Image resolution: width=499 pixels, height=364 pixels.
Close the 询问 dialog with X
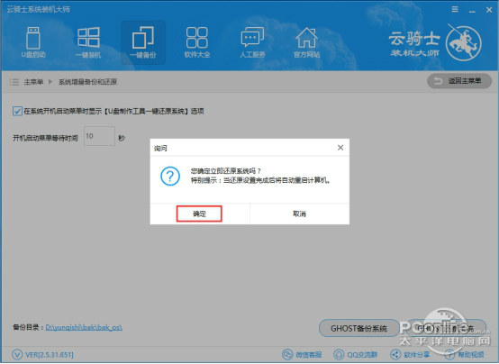pyautogui.click(x=340, y=148)
